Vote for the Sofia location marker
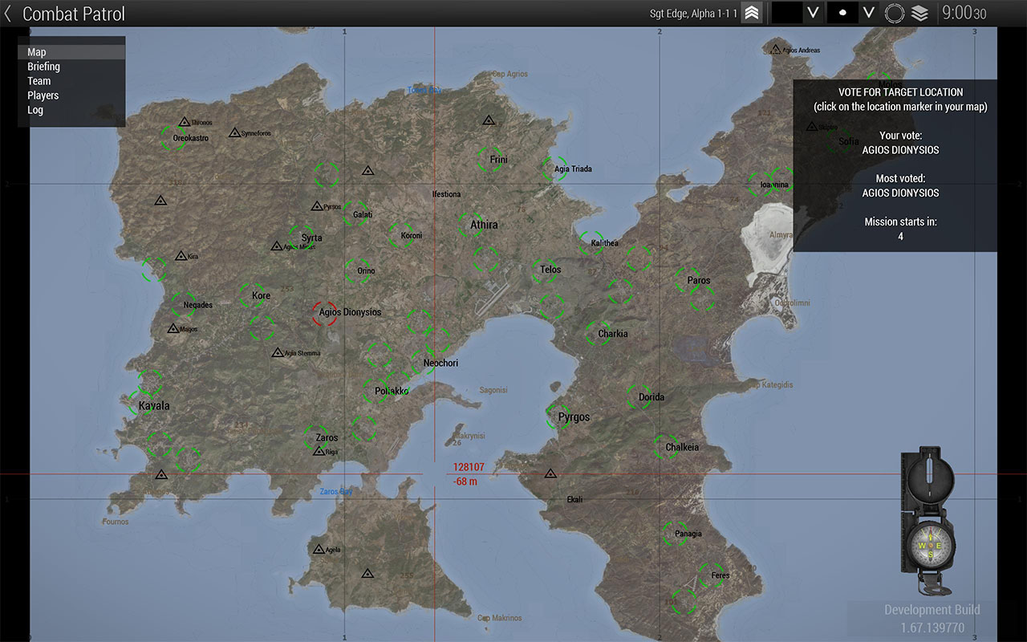The height and width of the screenshot is (642, 1027). [838, 141]
